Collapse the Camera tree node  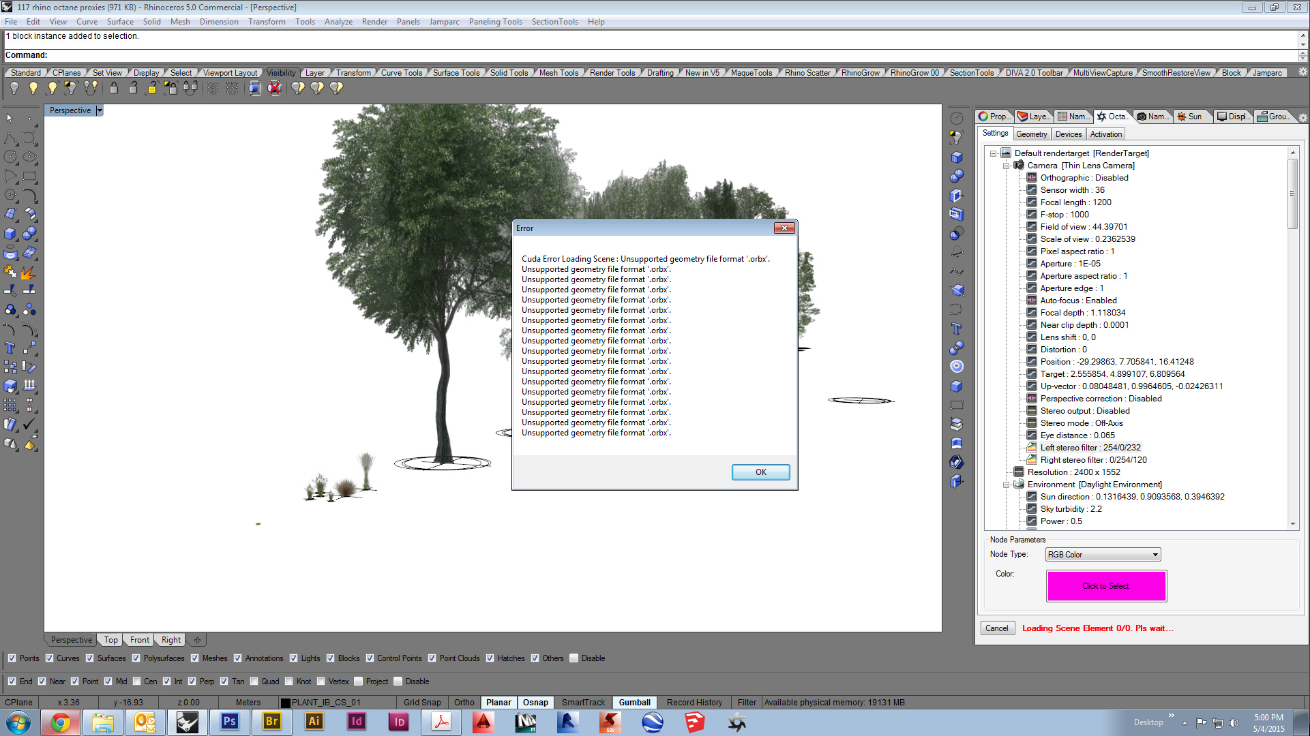1006,166
